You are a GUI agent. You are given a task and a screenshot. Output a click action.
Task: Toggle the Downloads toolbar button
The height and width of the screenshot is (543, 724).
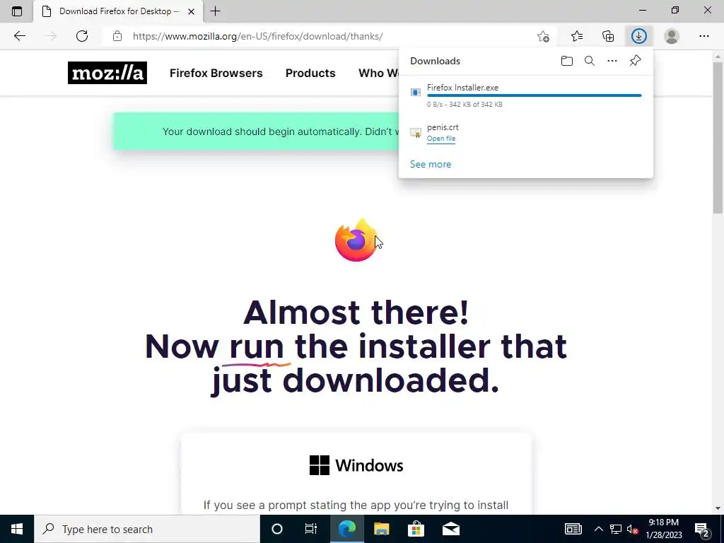point(639,36)
